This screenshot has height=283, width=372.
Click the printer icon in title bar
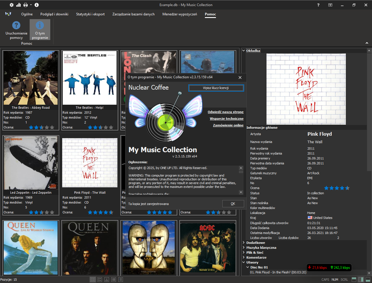point(26,5)
